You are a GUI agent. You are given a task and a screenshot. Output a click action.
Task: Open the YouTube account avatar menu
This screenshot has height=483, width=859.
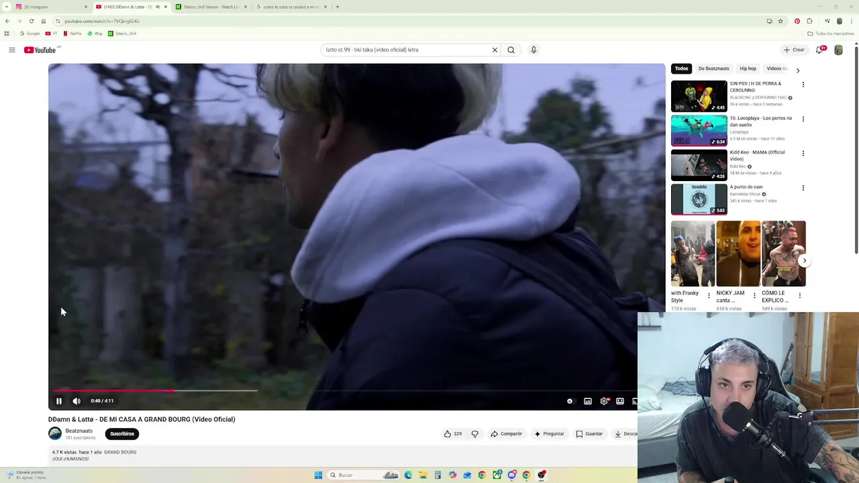(x=838, y=50)
